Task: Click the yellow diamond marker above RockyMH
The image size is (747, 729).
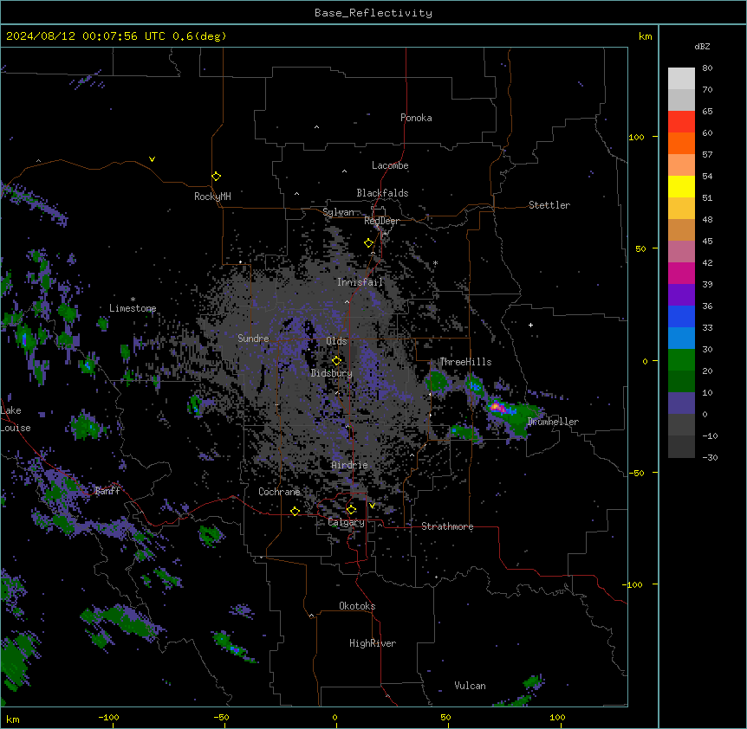Action: (x=216, y=177)
